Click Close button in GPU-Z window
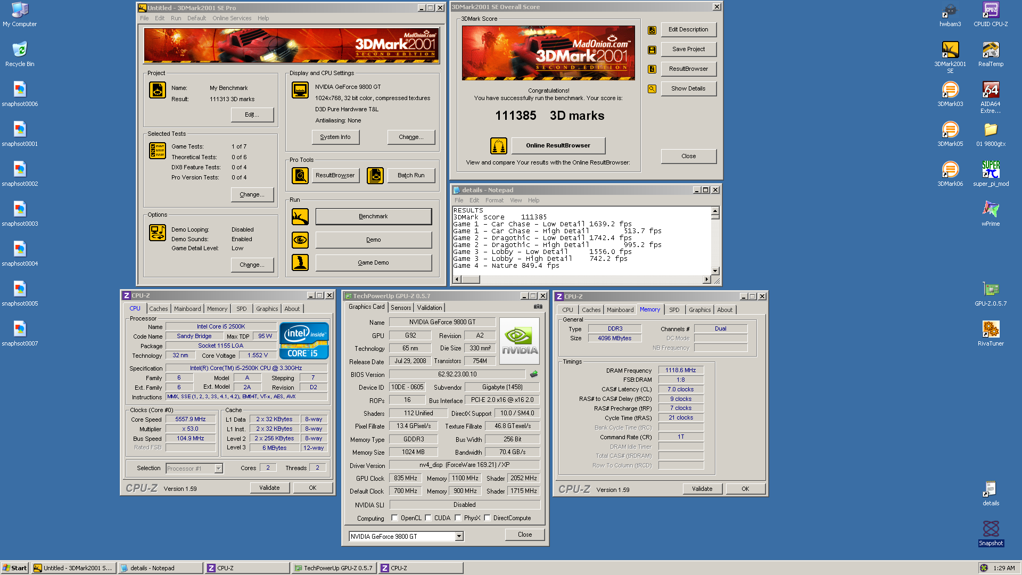Viewport: 1022px width, 575px height. 525,535
